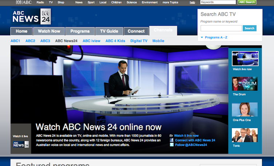Open the Mobile link
274x166 pixels.
[x=158, y=41]
